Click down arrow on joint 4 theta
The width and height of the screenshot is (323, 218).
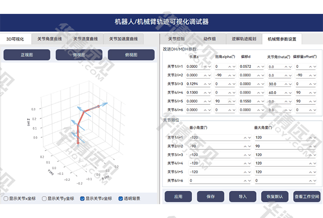click(289, 92)
